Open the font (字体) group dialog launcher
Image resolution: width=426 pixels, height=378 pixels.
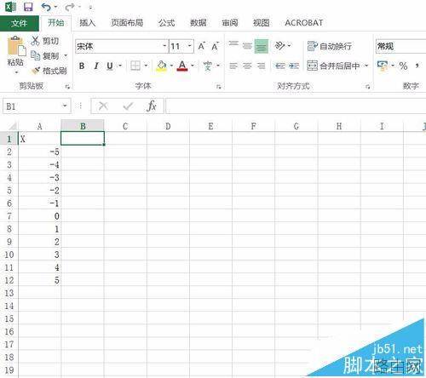pos(219,87)
